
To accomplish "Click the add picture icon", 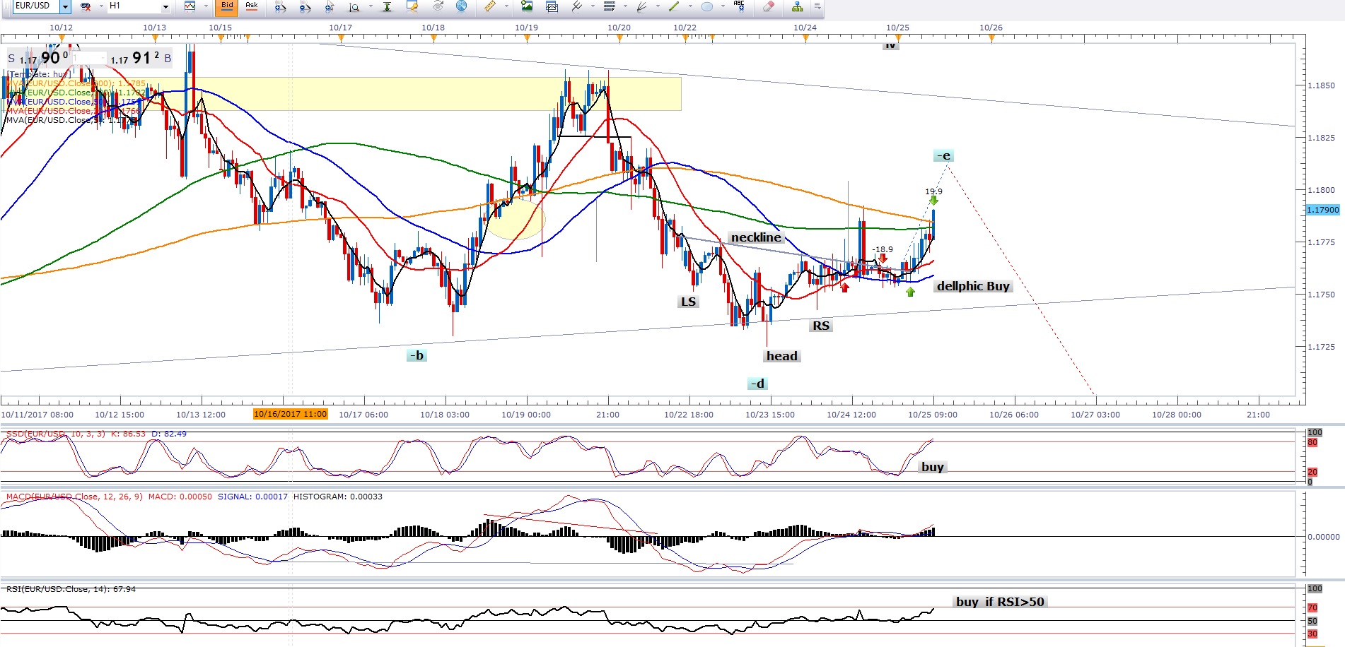I will (527, 6).
